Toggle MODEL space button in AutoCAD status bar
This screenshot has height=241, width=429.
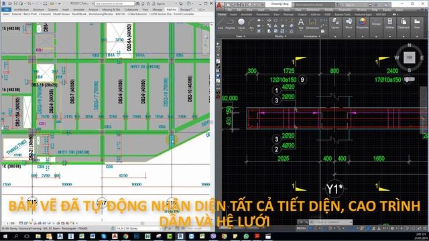coord(301,228)
